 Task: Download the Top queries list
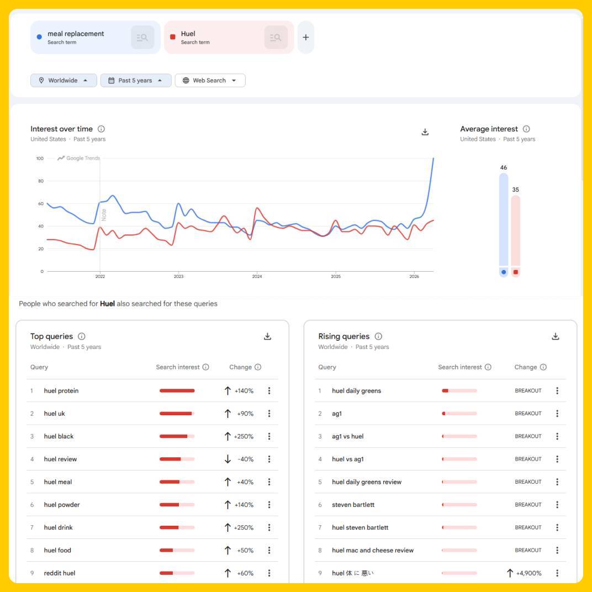tap(267, 336)
